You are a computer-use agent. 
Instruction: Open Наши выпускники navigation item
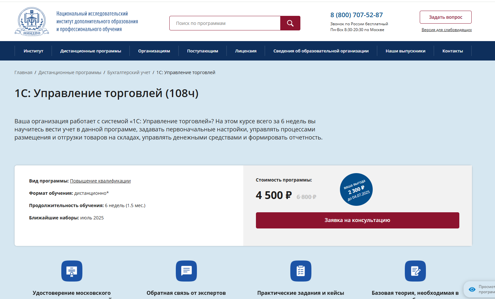(405, 51)
